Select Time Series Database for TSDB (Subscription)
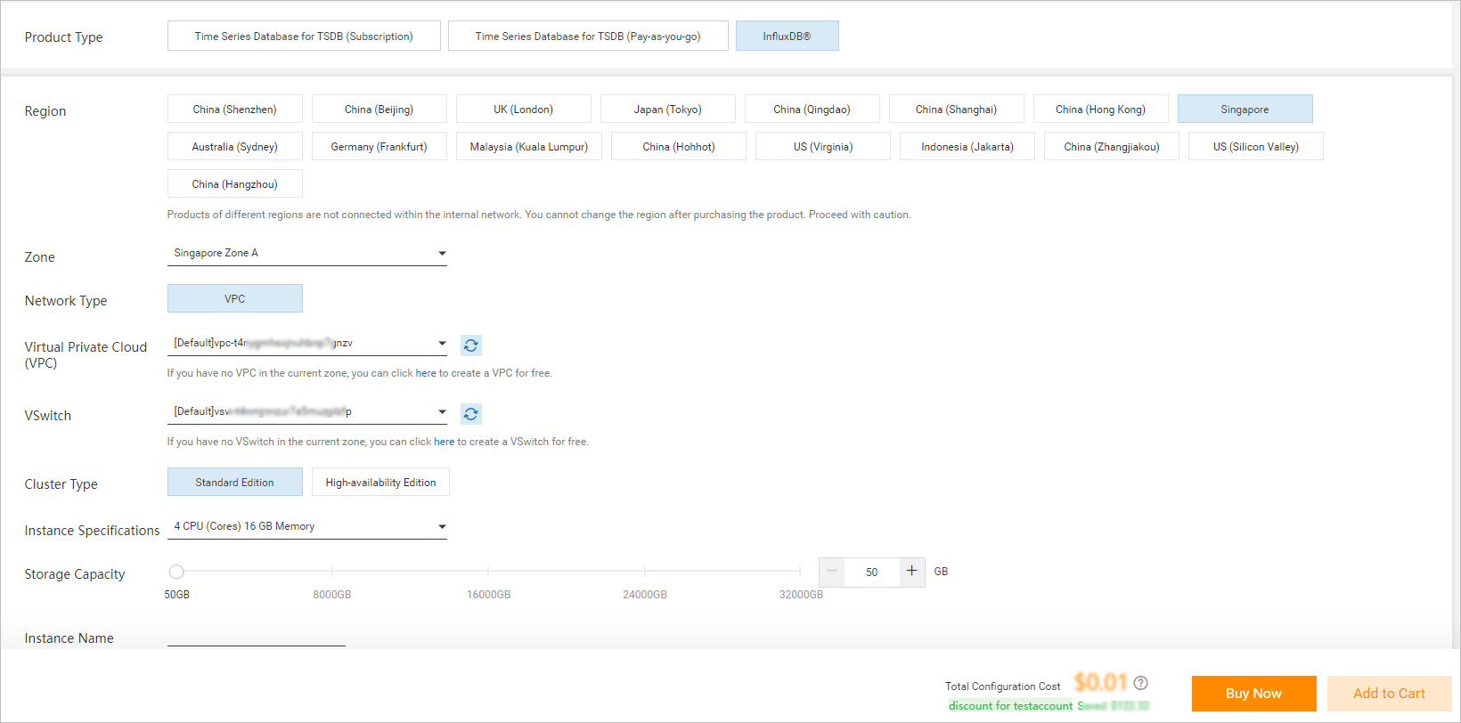 pos(304,37)
